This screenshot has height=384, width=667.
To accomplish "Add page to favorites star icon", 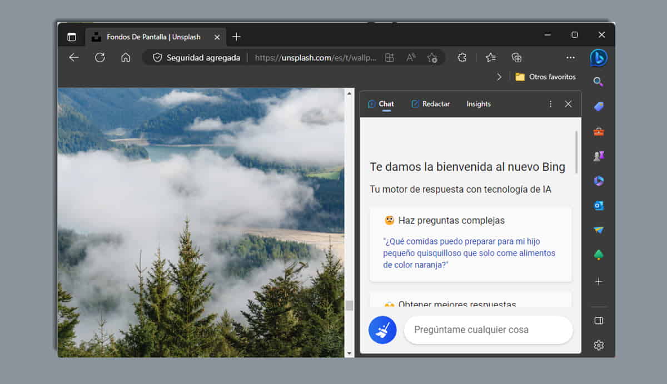I will point(432,58).
